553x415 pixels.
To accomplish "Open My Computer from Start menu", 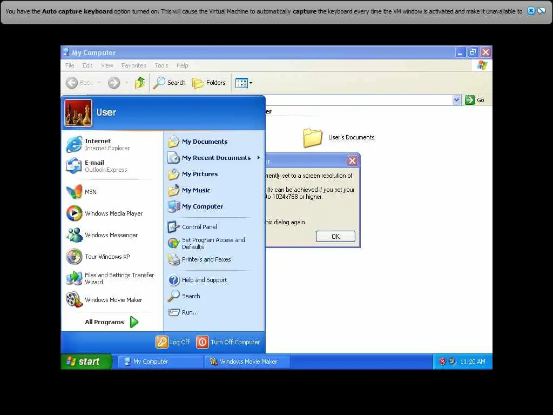I will pyautogui.click(x=214, y=206).
